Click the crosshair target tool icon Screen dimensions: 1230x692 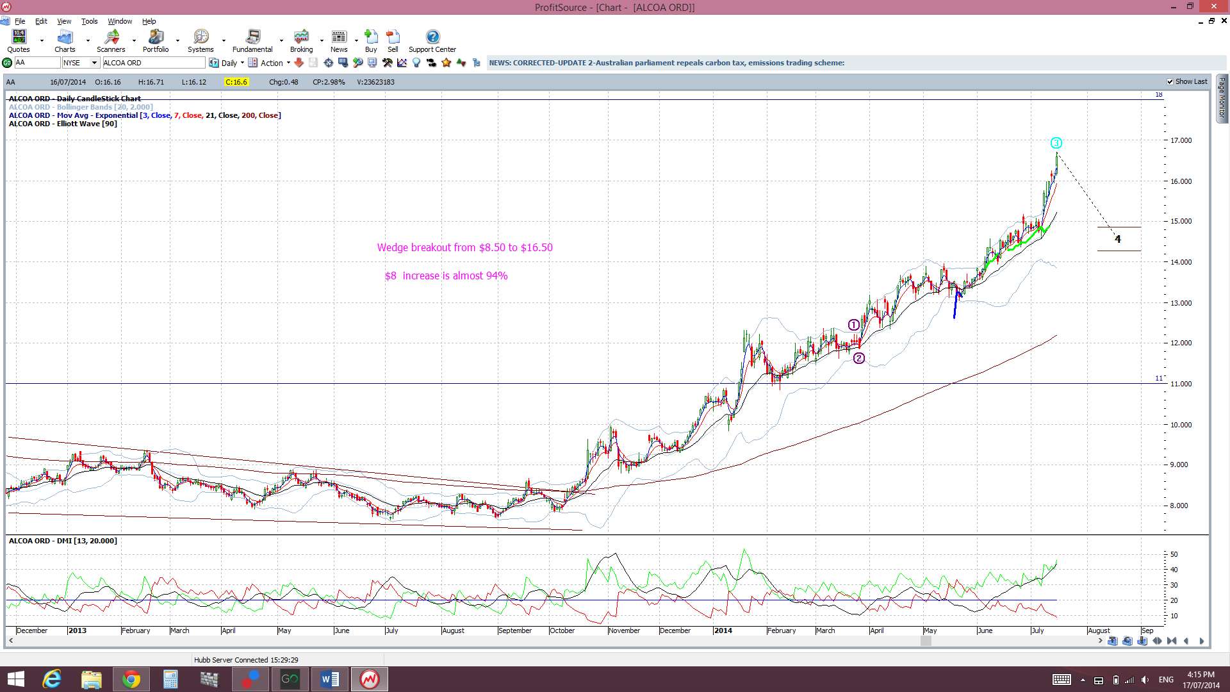(x=328, y=63)
